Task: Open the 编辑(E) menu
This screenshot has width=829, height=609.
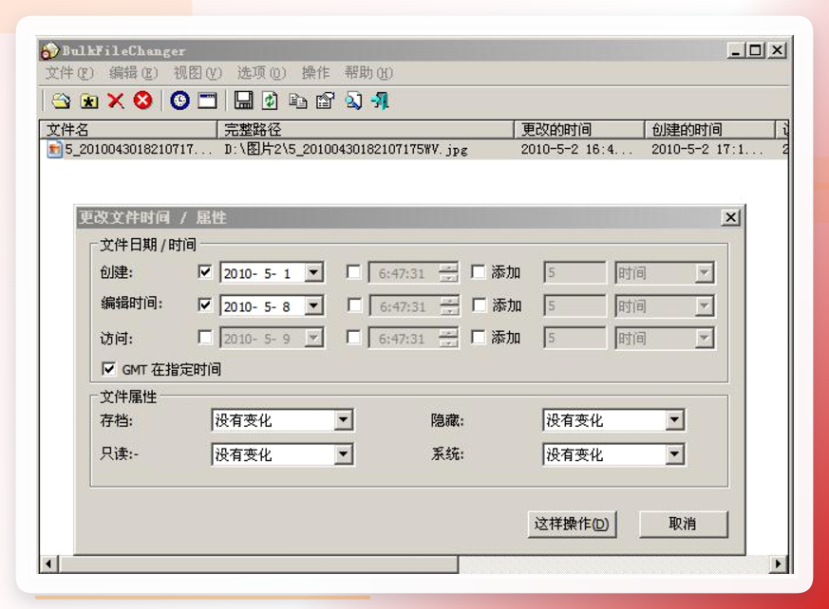Action: coord(133,73)
